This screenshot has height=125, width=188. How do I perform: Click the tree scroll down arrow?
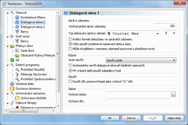click(58, 106)
